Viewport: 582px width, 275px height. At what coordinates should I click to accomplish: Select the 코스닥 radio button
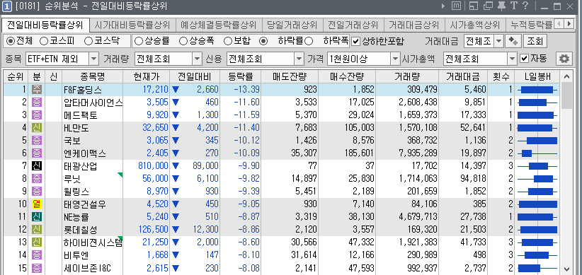pyautogui.click(x=88, y=41)
